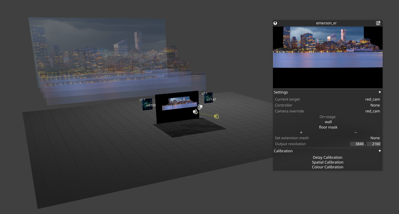Click the output resolution height field 2160

pos(374,144)
